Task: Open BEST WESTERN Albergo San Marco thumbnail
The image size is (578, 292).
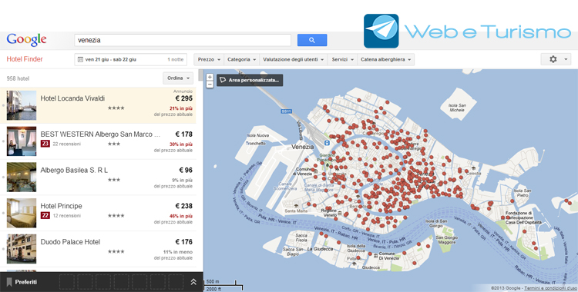Action: click(x=22, y=141)
